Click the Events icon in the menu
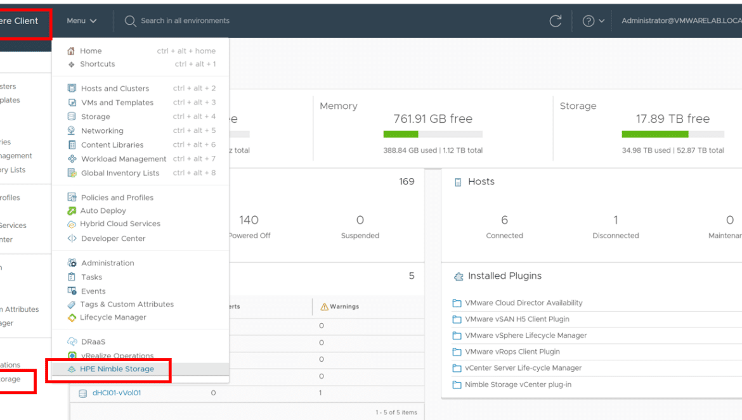 tap(72, 291)
